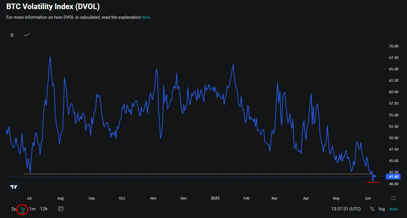Image resolution: width=407 pixels, height=218 pixels.
Task: Open the line chart style selector
Action: 27,35
